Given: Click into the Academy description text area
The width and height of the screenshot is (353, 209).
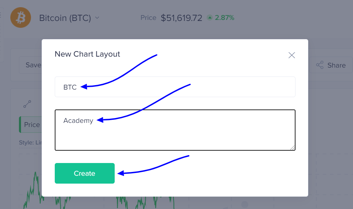Looking at the screenshot, I should [175, 130].
